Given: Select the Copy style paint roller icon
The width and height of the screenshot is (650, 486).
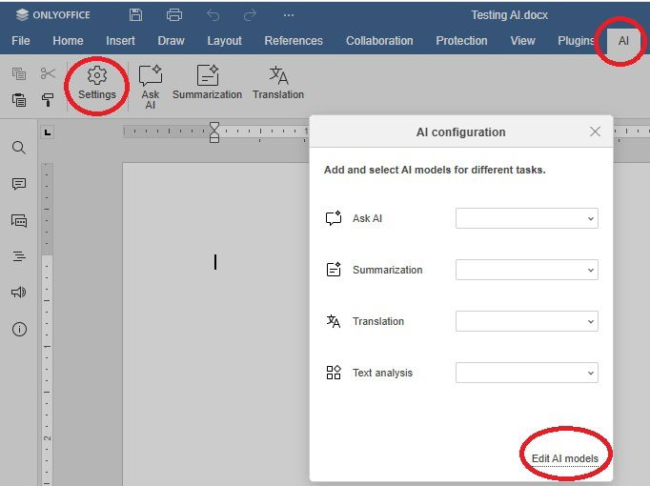Looking at the screenshot, I should point(48,100).
